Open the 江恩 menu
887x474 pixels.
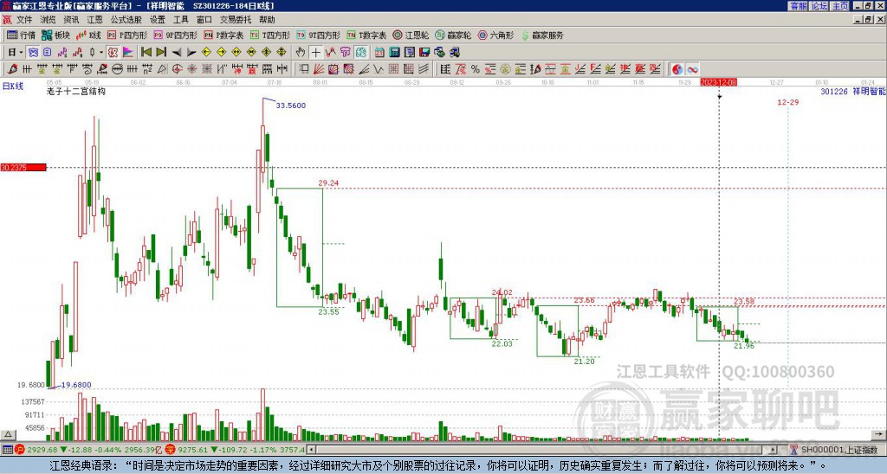94,20
